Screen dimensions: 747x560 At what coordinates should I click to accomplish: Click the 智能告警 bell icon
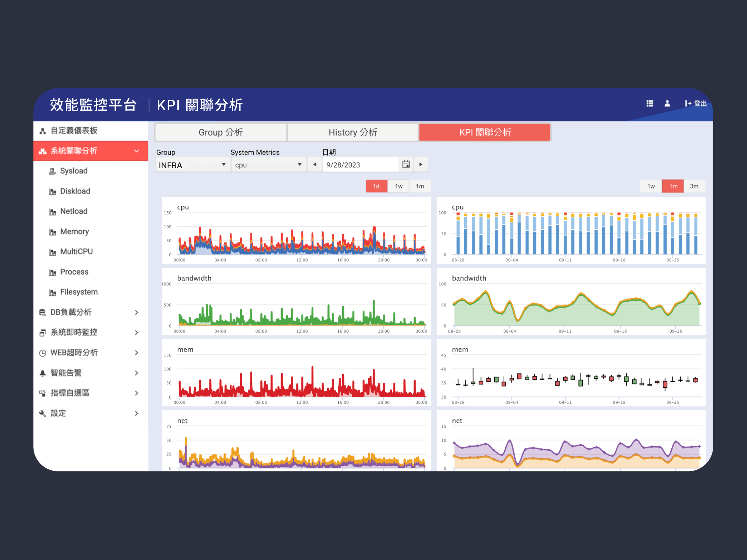click(x=42, y=373)
